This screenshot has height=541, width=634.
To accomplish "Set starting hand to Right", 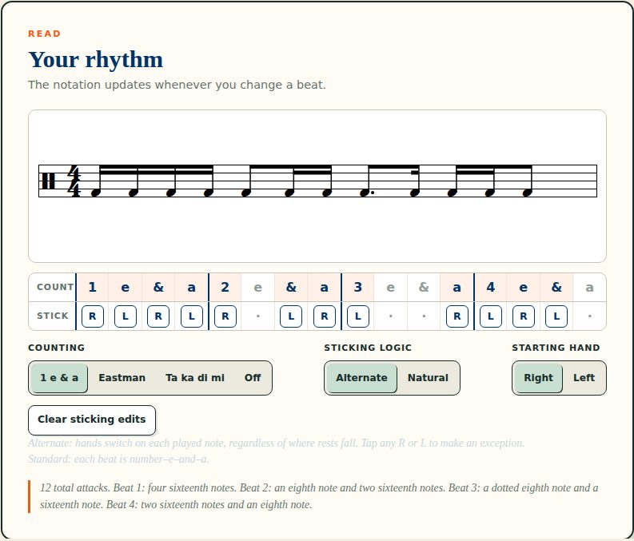I will pyautogui.click(x=538, y=378).
